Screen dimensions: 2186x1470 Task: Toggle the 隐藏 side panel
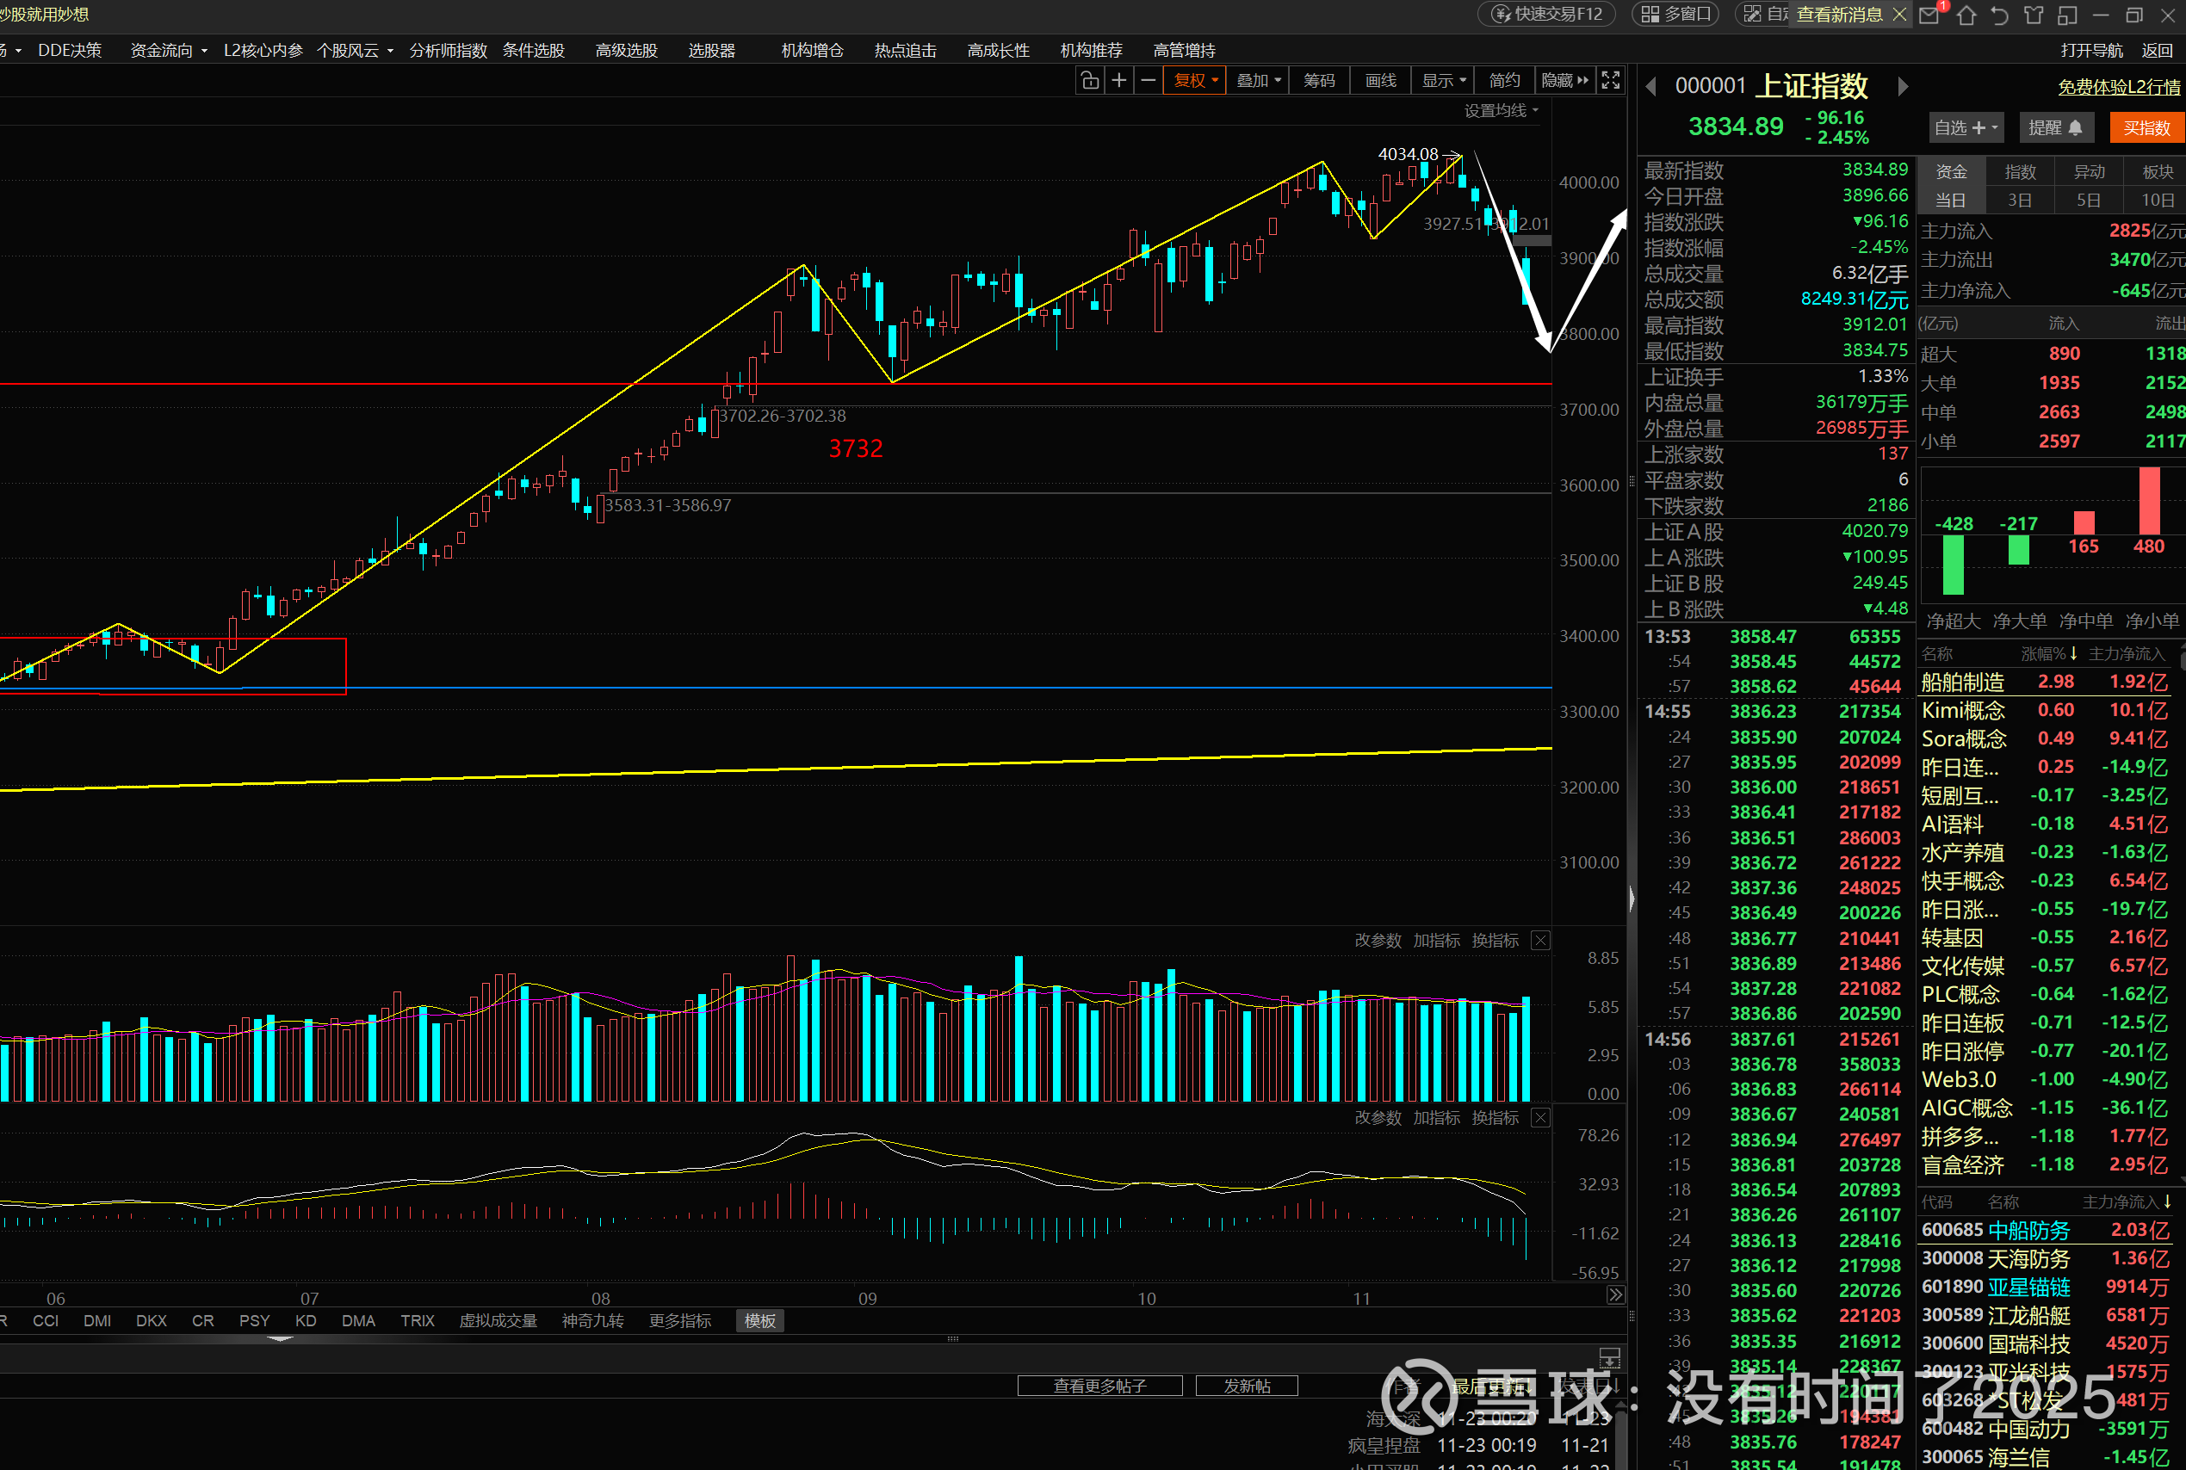[x=1564, y=81]
